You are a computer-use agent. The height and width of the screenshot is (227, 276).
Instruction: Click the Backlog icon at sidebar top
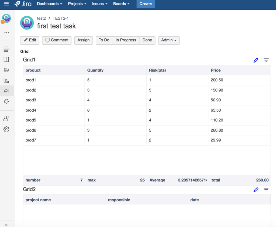pos(7,49)
